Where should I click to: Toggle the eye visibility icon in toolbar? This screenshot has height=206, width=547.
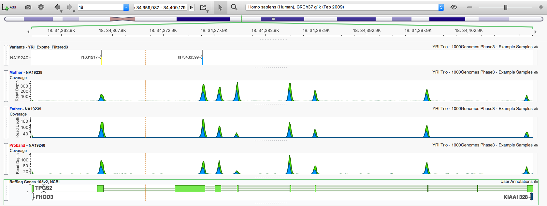(453, 7)
